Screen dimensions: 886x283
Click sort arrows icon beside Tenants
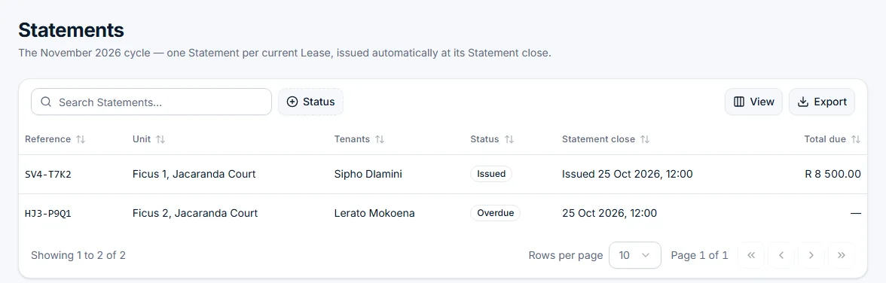click(x=380, y=139)
